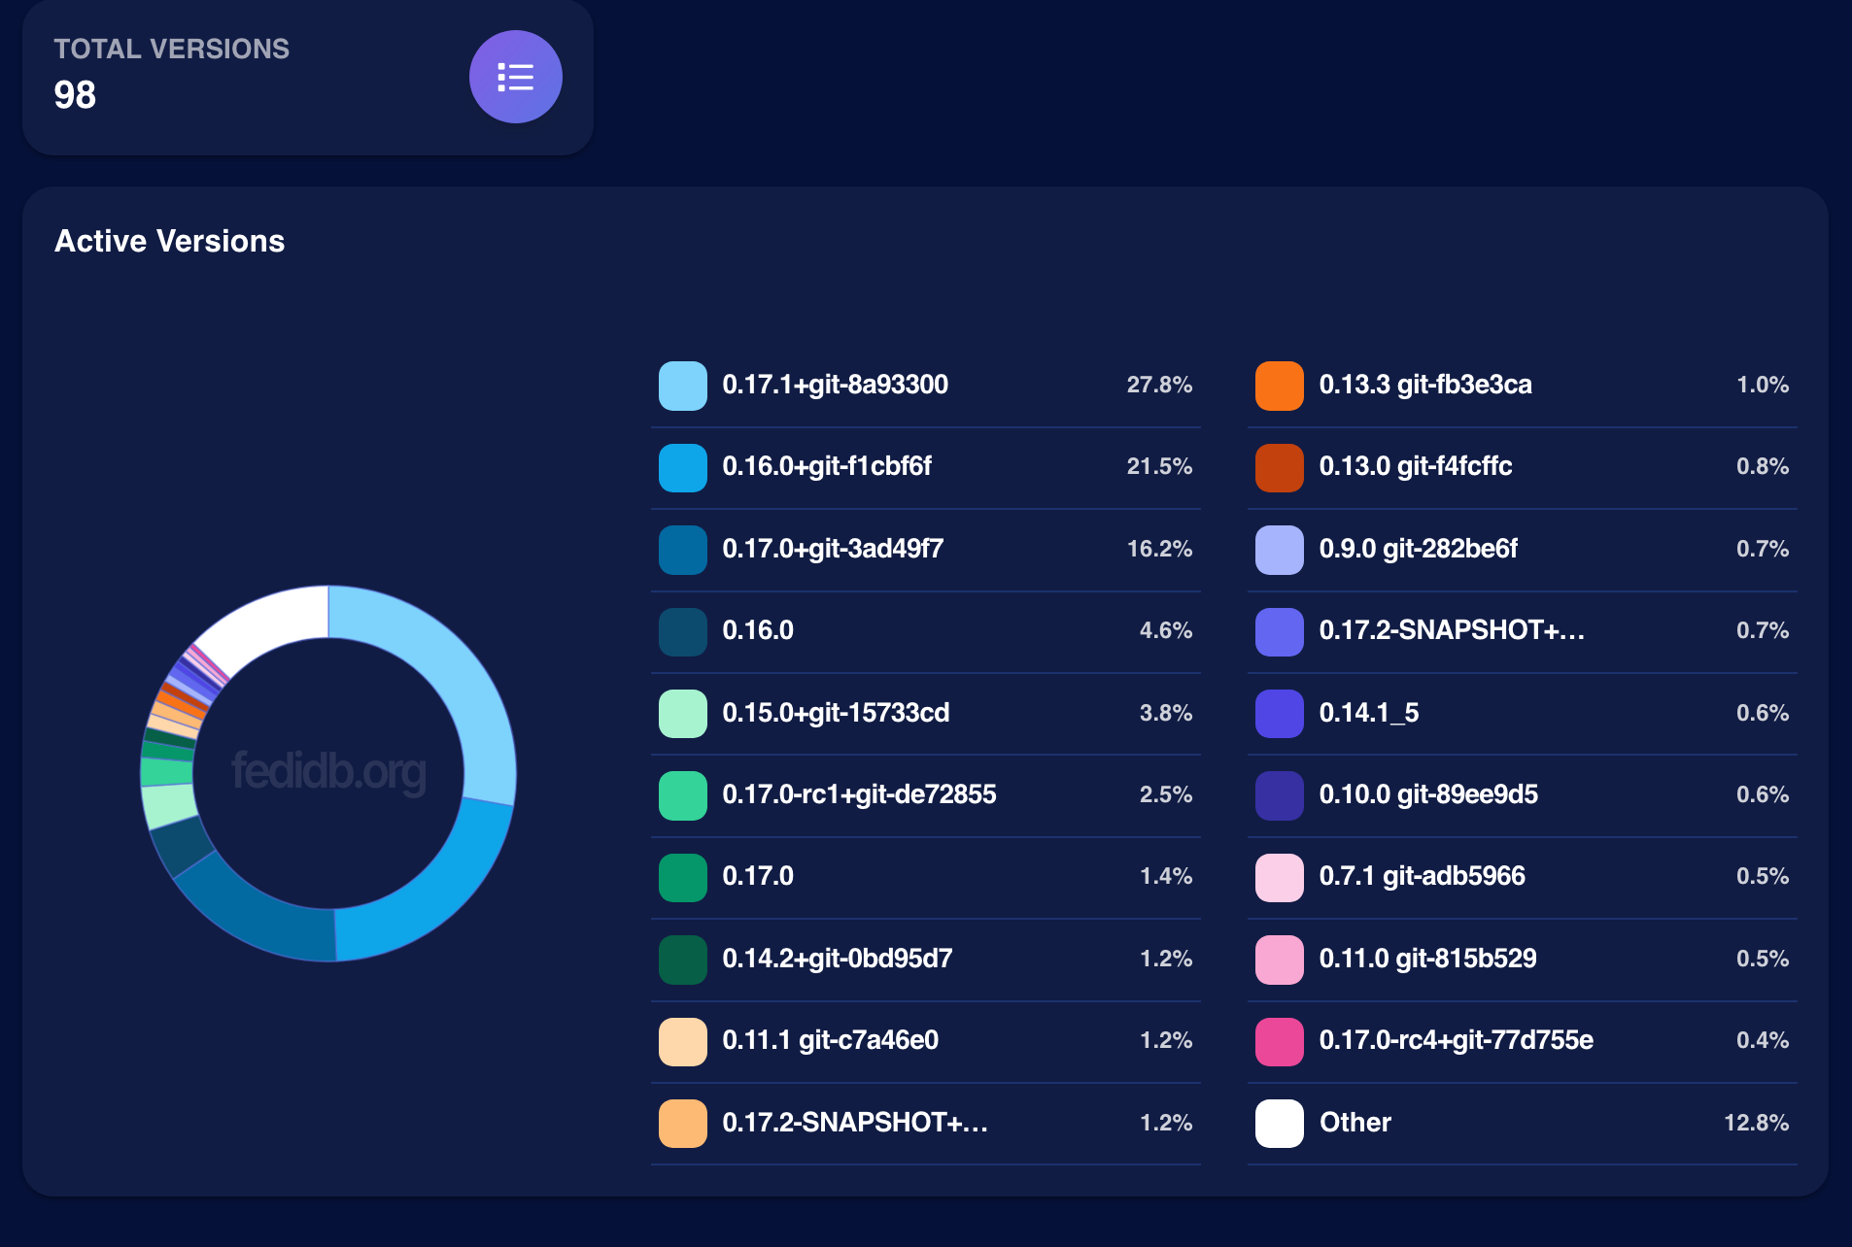
Task: Select the 0.11.0 git-815b529 legend entry
Action: tap(1523, 960)
